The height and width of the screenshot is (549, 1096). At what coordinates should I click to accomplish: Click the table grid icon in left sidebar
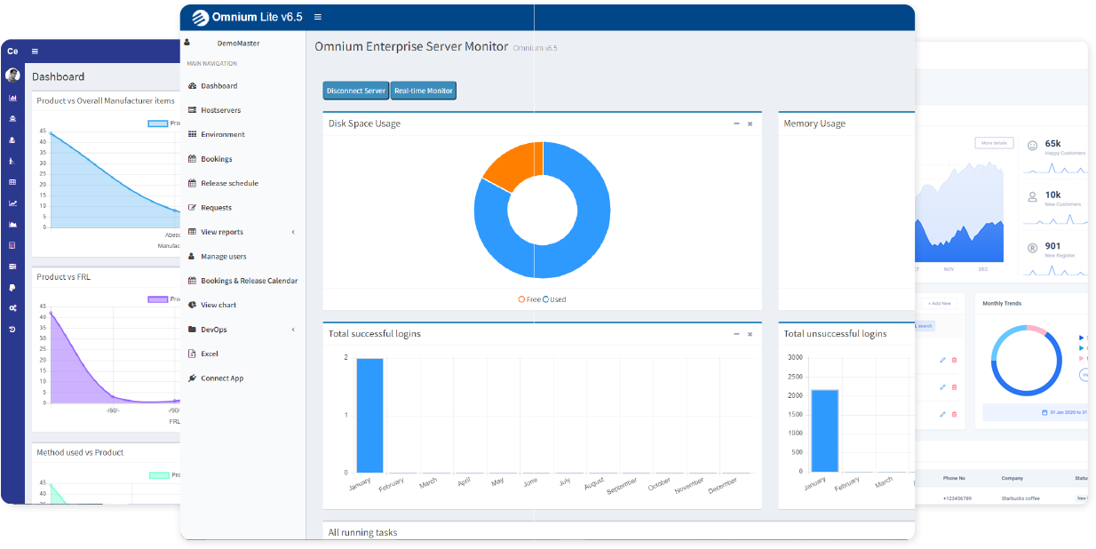12,182
